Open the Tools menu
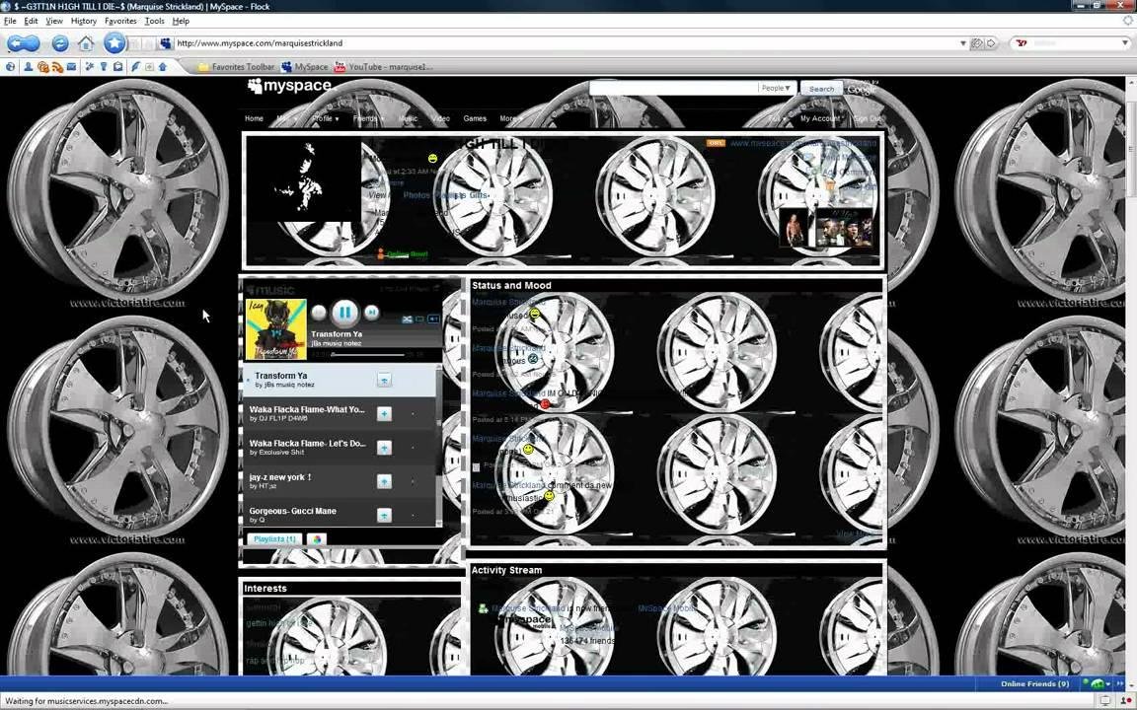 tap(154, 21)
